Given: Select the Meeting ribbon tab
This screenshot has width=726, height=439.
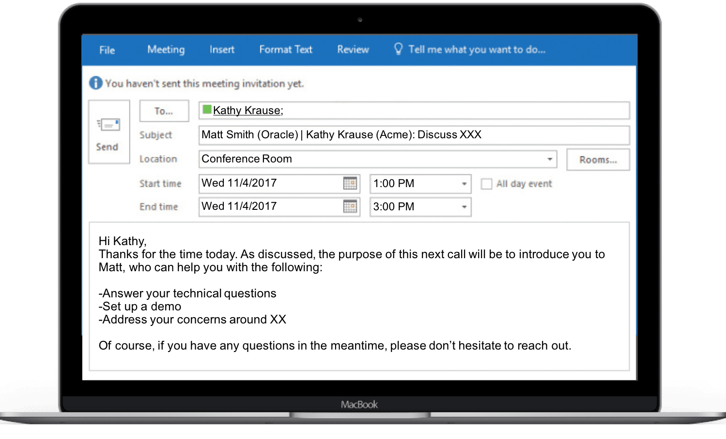Looking at the screenshot, I should coord(166,49).
